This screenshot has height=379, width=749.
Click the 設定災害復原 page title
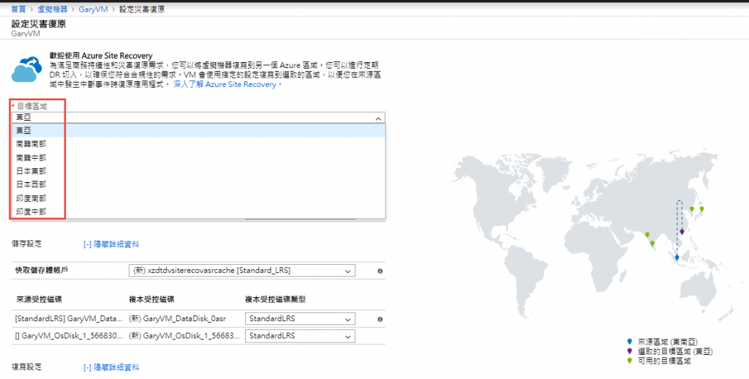click(39, 24)
